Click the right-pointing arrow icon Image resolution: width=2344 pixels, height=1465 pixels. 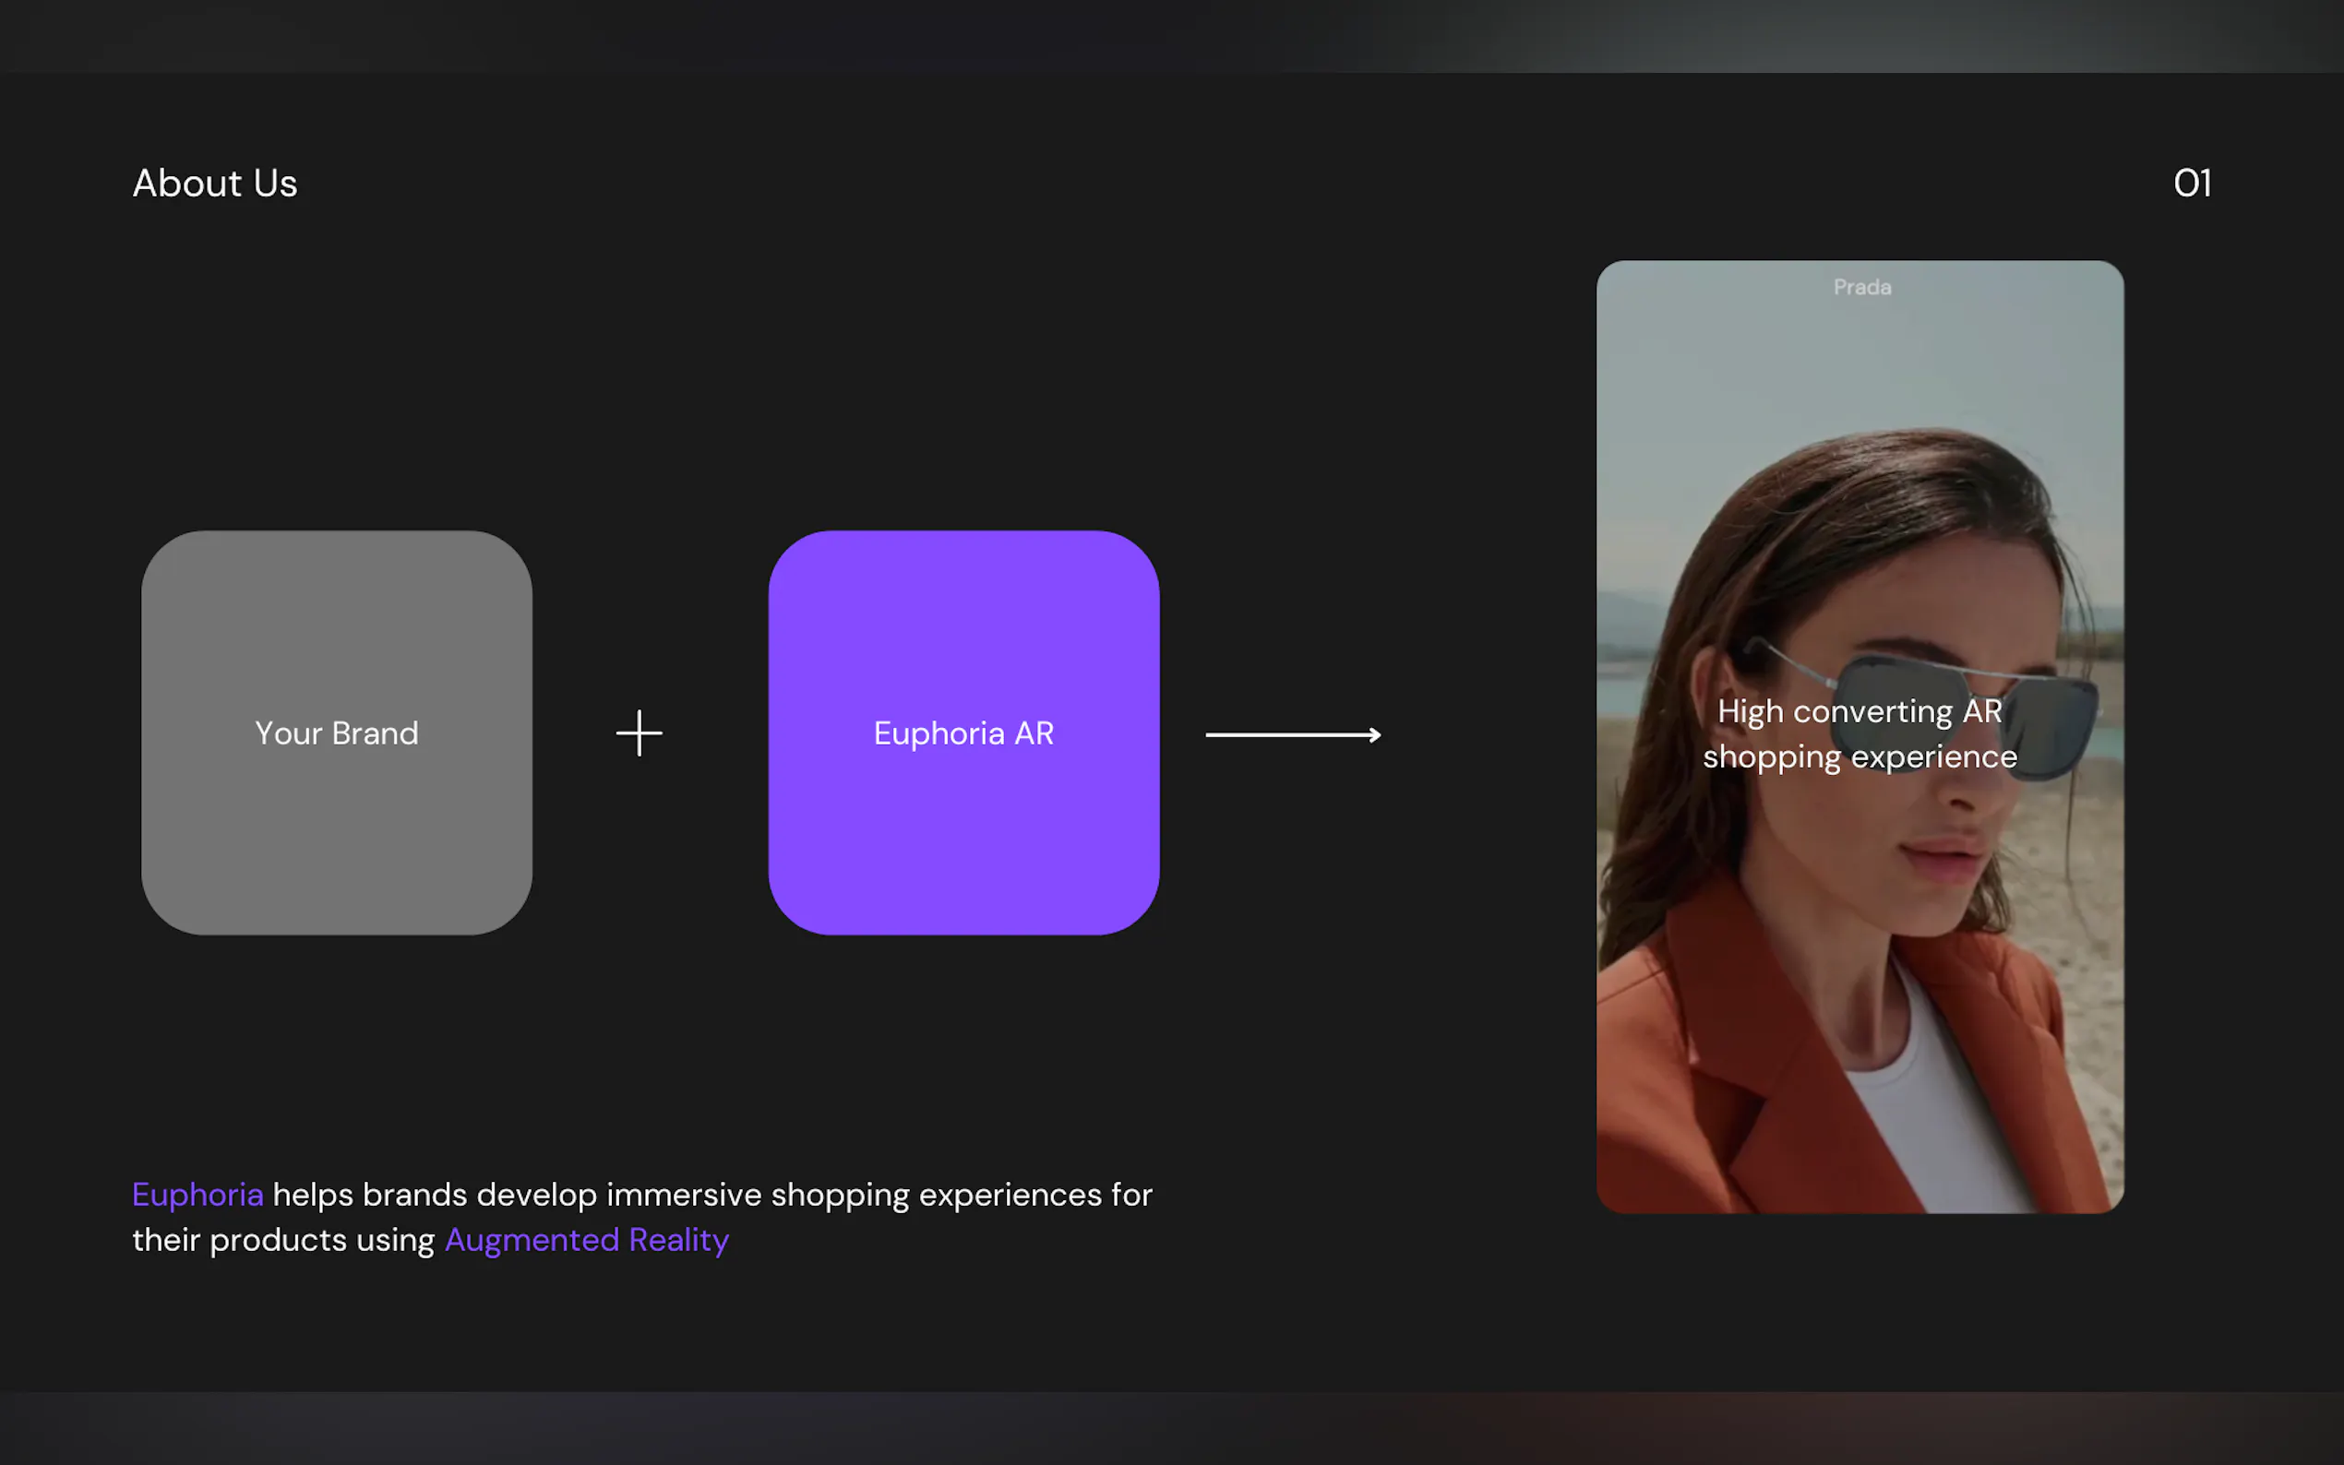point(1293,735)
